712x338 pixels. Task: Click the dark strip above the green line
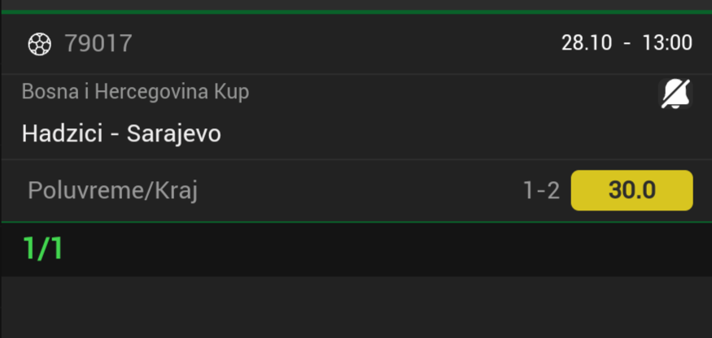[x=356, y=4]
